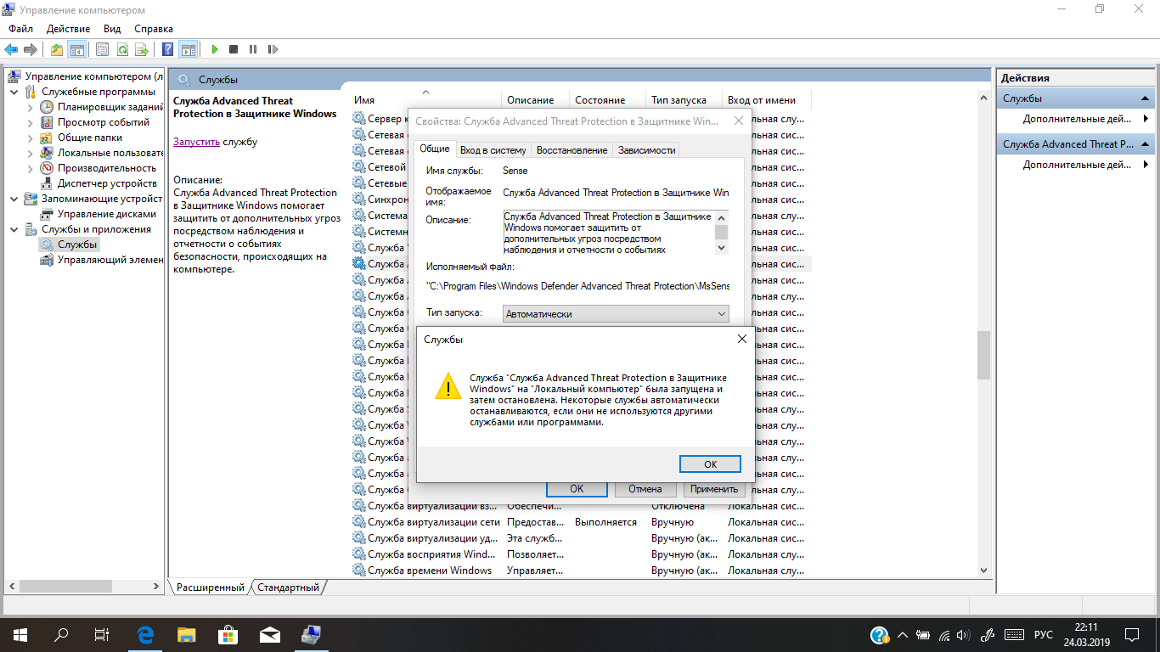This screenshot has height=652, width=1160.
Task: Expand the Планировщик заданий tree node
Action: coord(31,107)
